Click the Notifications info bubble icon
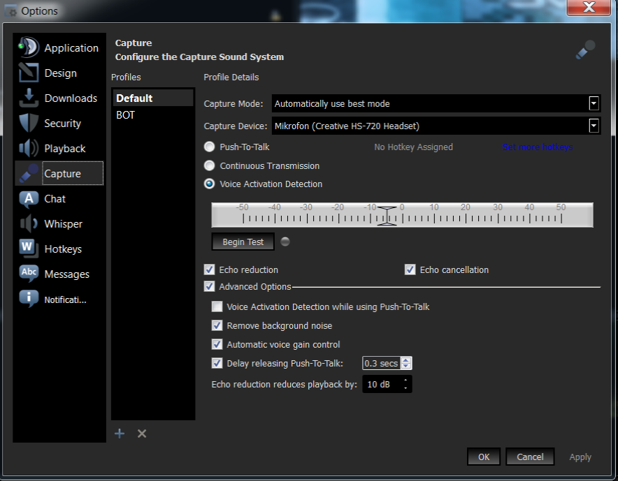The image size is (618, 481). tap(29, 299)
